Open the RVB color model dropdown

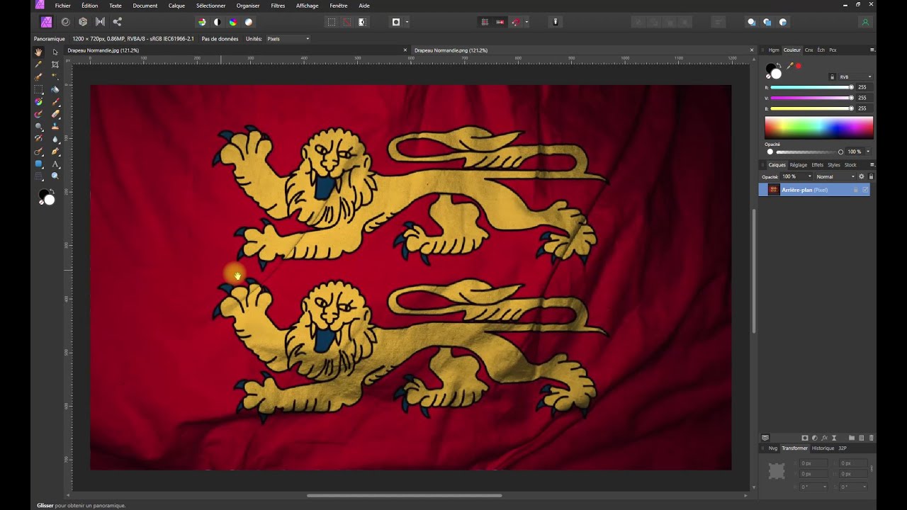click(x=856, y=76)
